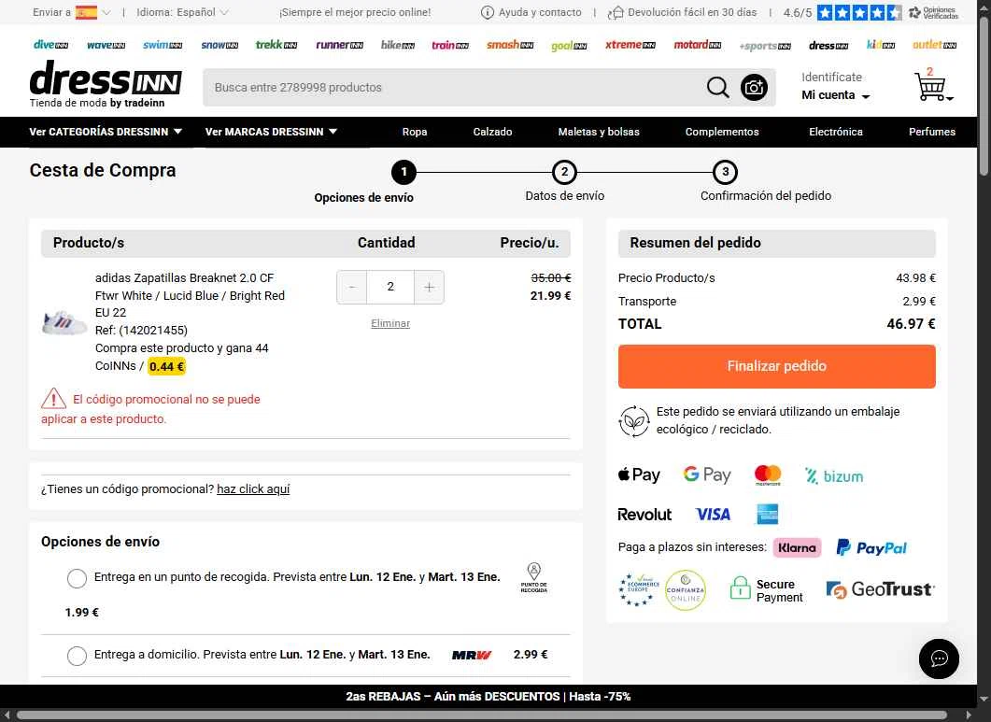991x722 pixels.
Task: Open the snowinn store logo
Action: click(219, 45)
